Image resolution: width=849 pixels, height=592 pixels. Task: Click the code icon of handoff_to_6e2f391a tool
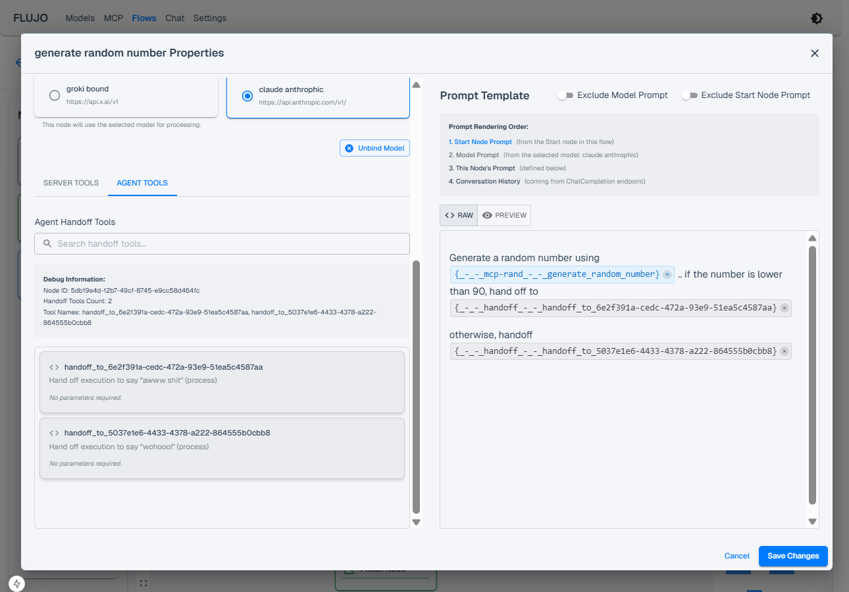tap(55, 367)
